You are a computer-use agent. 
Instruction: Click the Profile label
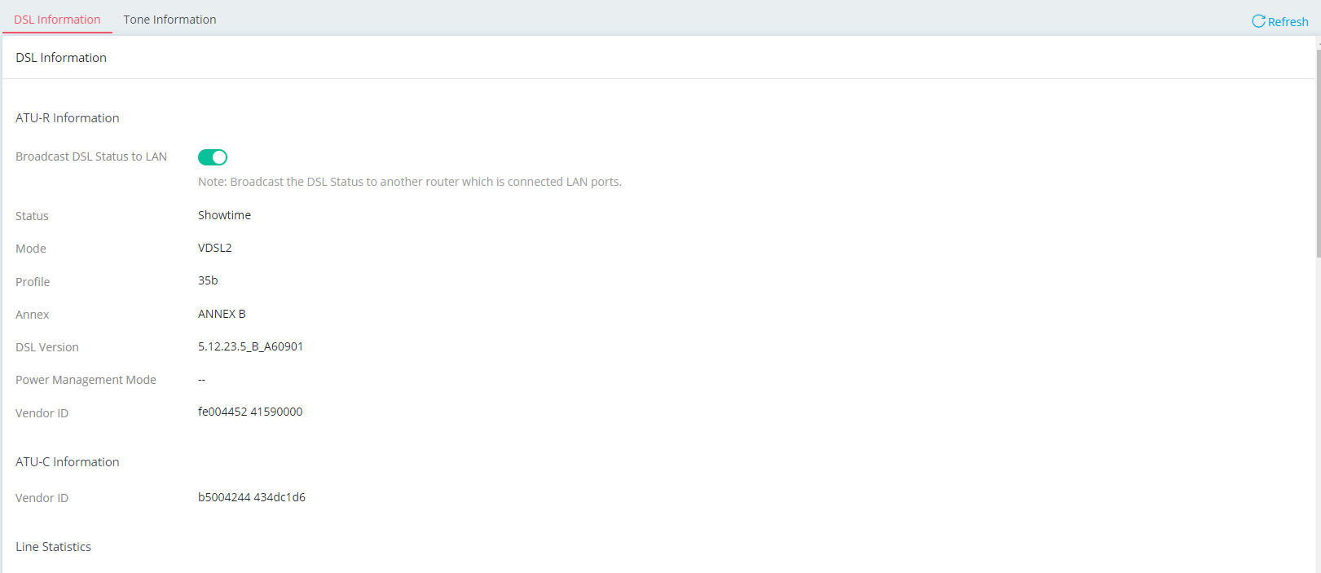(33, 282)
